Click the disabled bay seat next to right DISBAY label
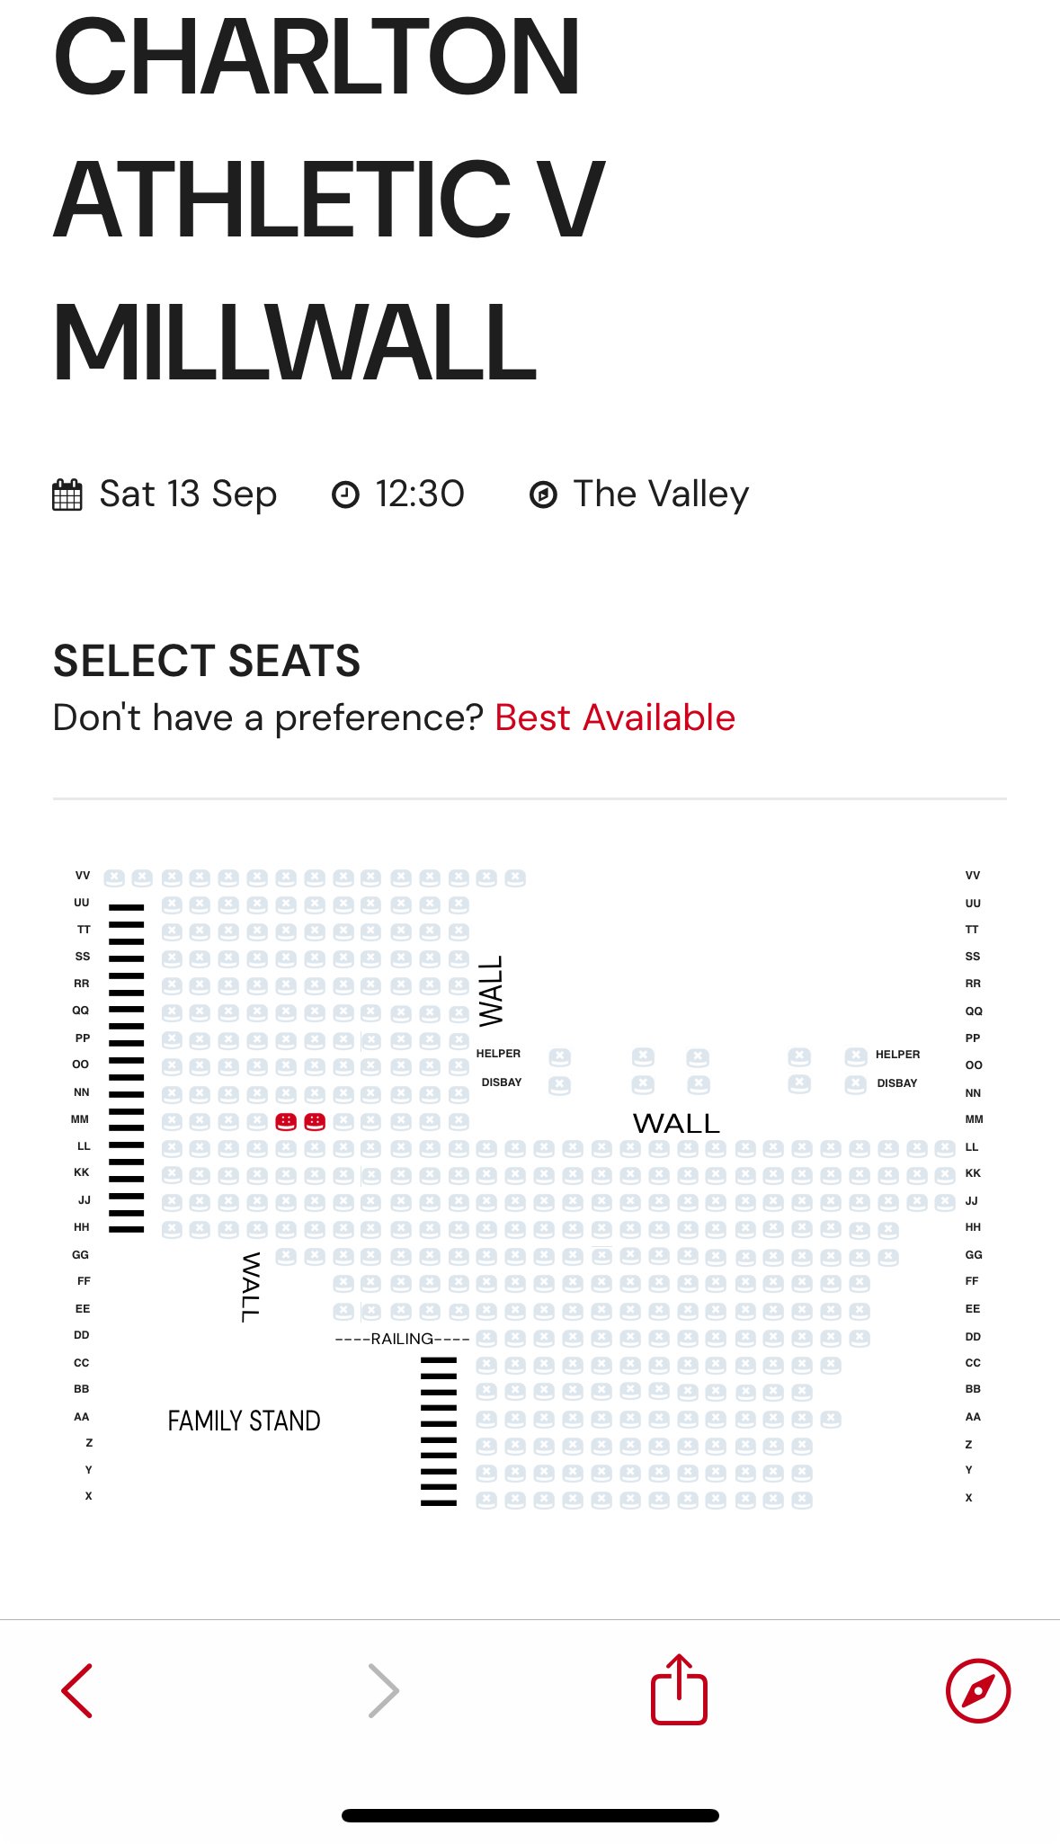Image resolution: width=1060 pixels, height=1844 pixels. (856, 1085)
